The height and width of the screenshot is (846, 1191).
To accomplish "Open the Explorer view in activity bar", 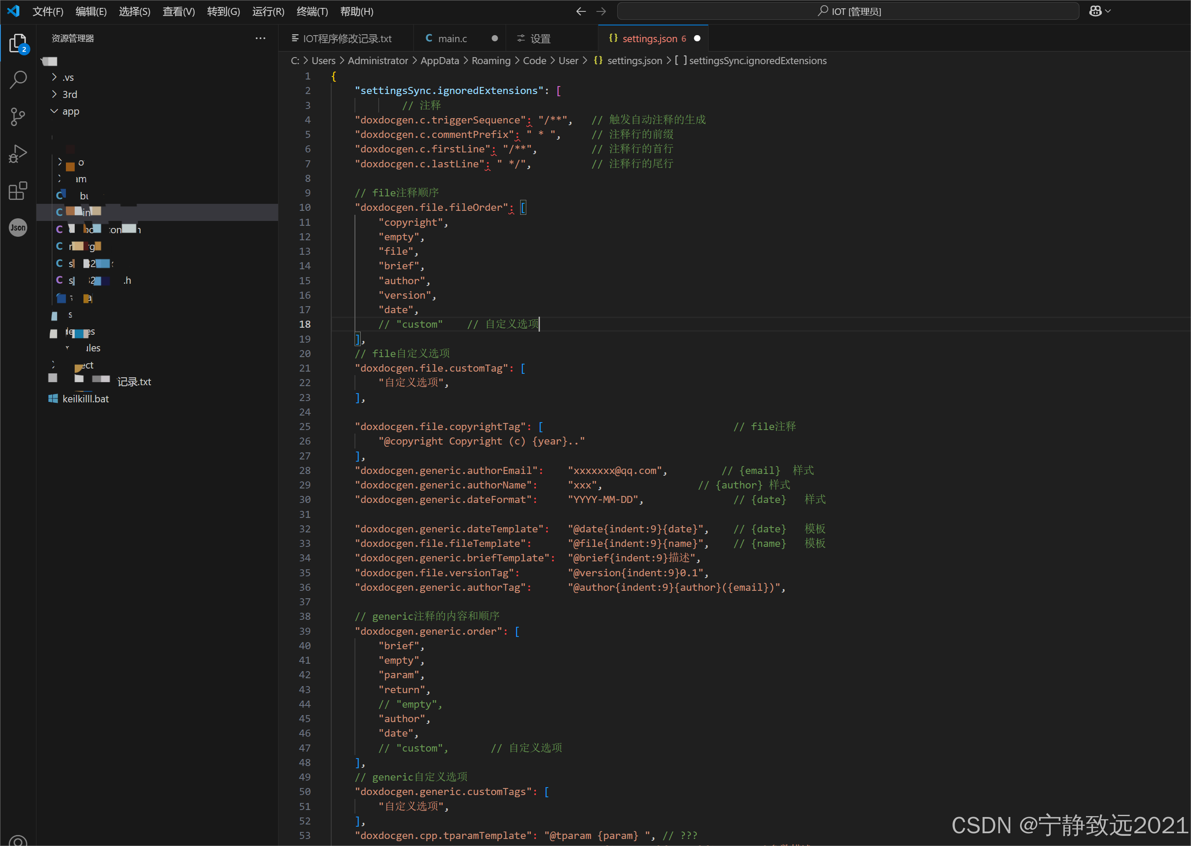I will click(18, 43).
